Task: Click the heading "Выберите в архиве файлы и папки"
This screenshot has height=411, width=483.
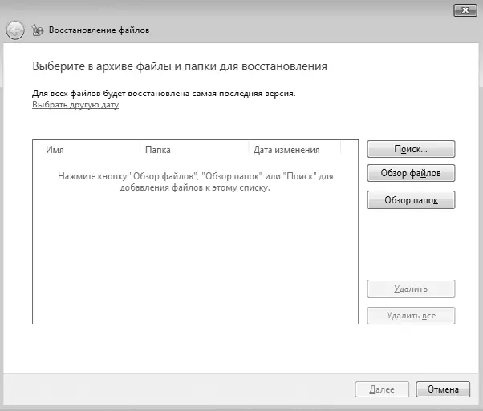Action: (x=124, y=66)
